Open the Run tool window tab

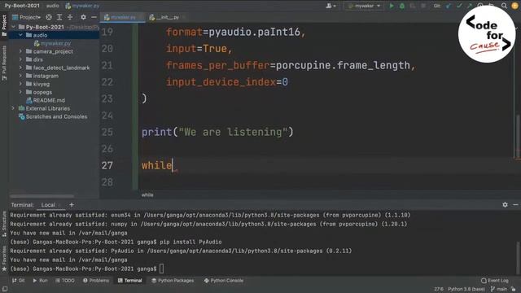click(40, 280)
